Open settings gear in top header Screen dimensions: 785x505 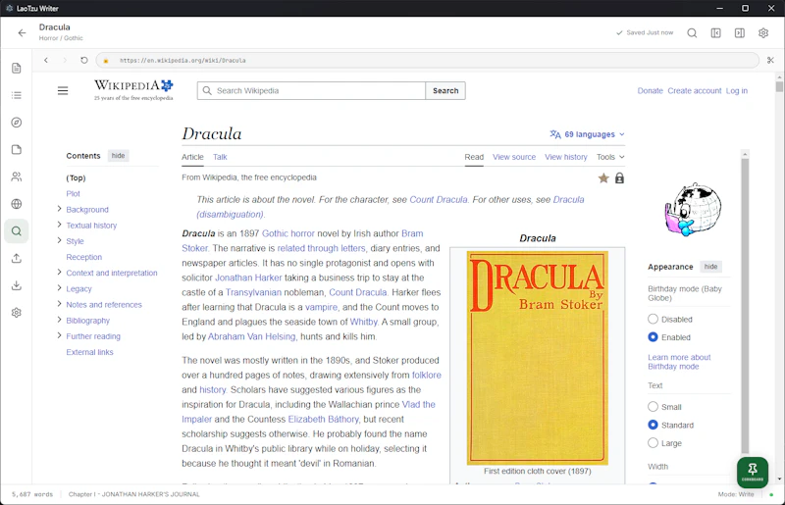coord(763,33)
